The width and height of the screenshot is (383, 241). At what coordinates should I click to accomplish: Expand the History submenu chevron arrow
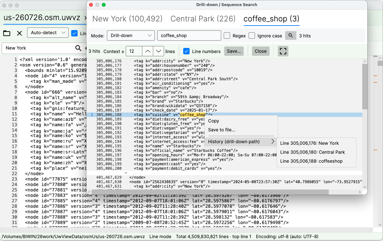coord(273,142)
